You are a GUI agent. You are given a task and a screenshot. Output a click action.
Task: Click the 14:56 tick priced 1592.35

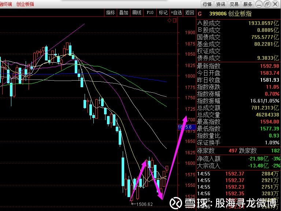238,194
